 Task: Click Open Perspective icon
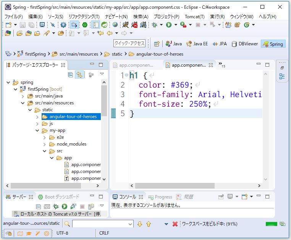tap(157, 44)
